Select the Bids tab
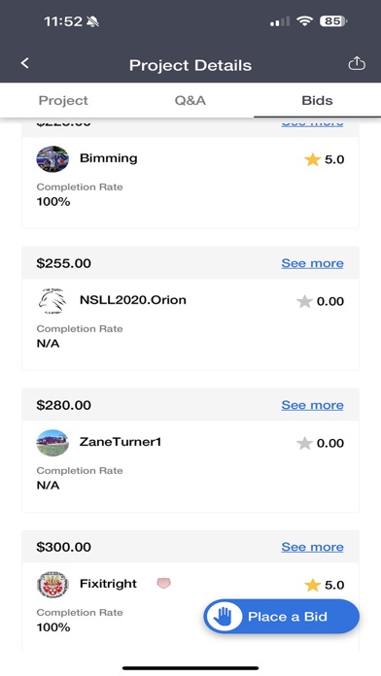 coord(317,100)
